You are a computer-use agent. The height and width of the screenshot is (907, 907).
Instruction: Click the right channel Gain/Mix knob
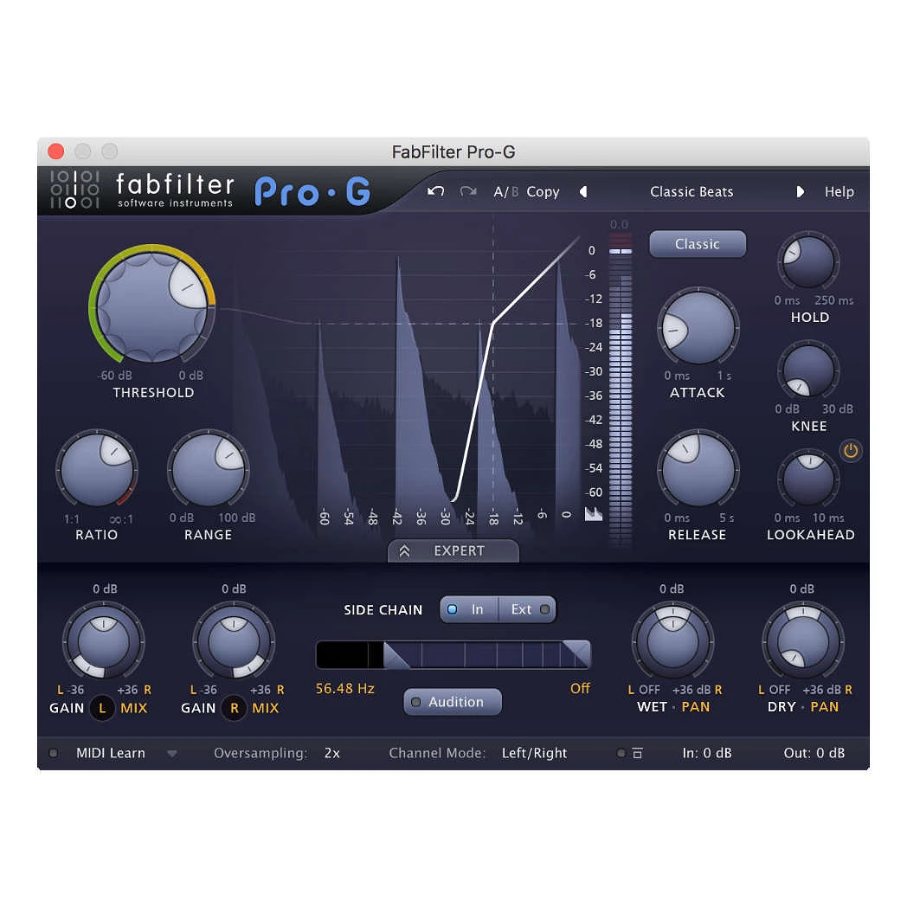pos(234,641)
